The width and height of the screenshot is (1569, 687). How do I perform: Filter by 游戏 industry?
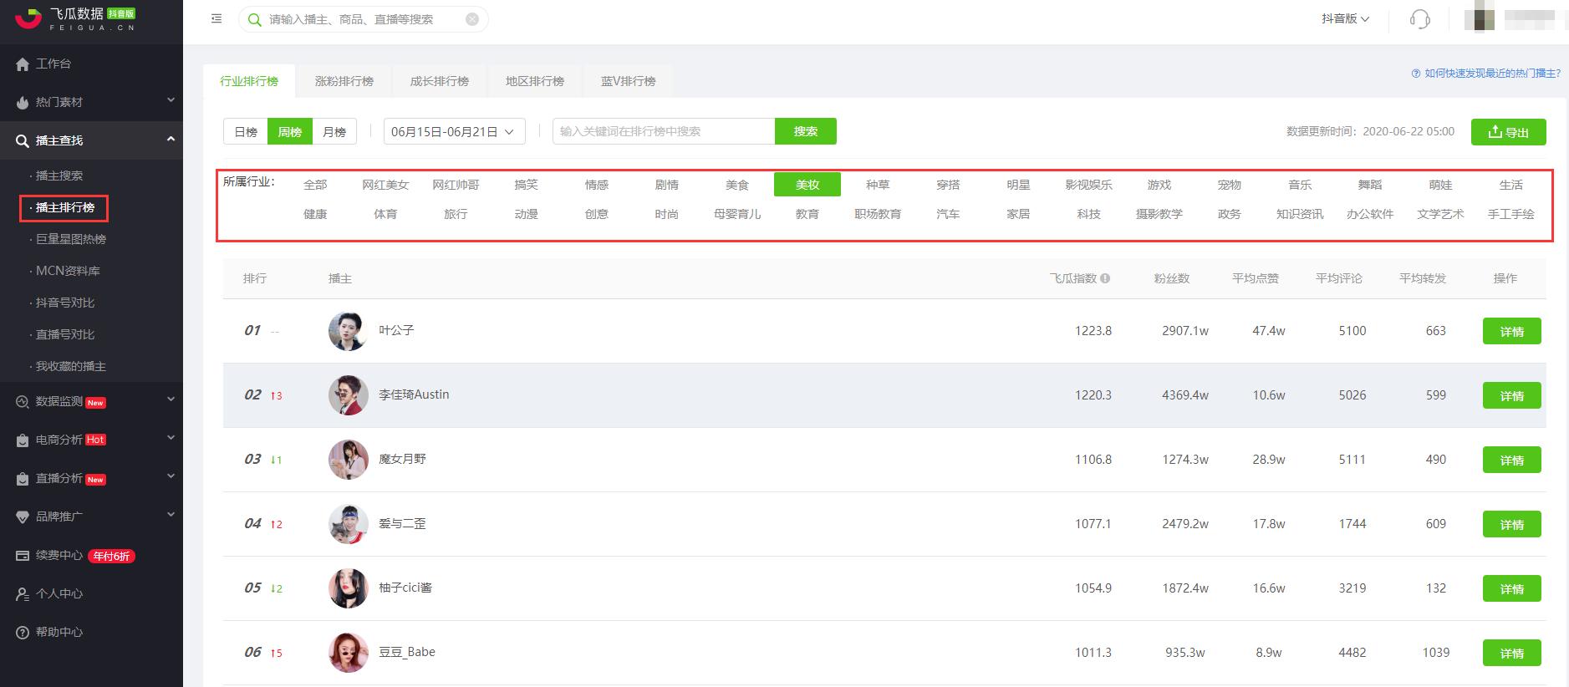point(1159,185)
